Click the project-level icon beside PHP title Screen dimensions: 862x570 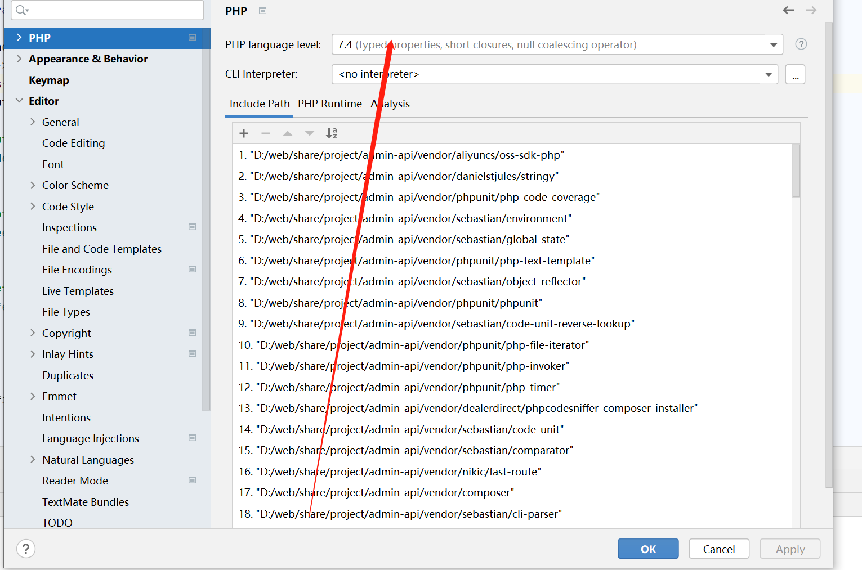coord(262,11)
